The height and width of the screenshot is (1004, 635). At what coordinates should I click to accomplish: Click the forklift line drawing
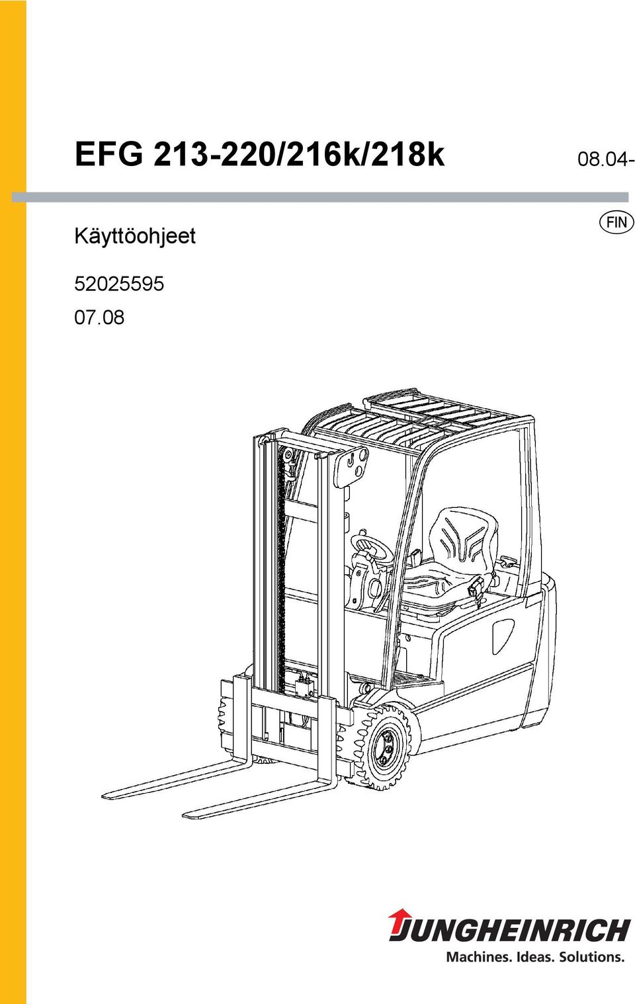pyautogui.click(x=329, y=603)
